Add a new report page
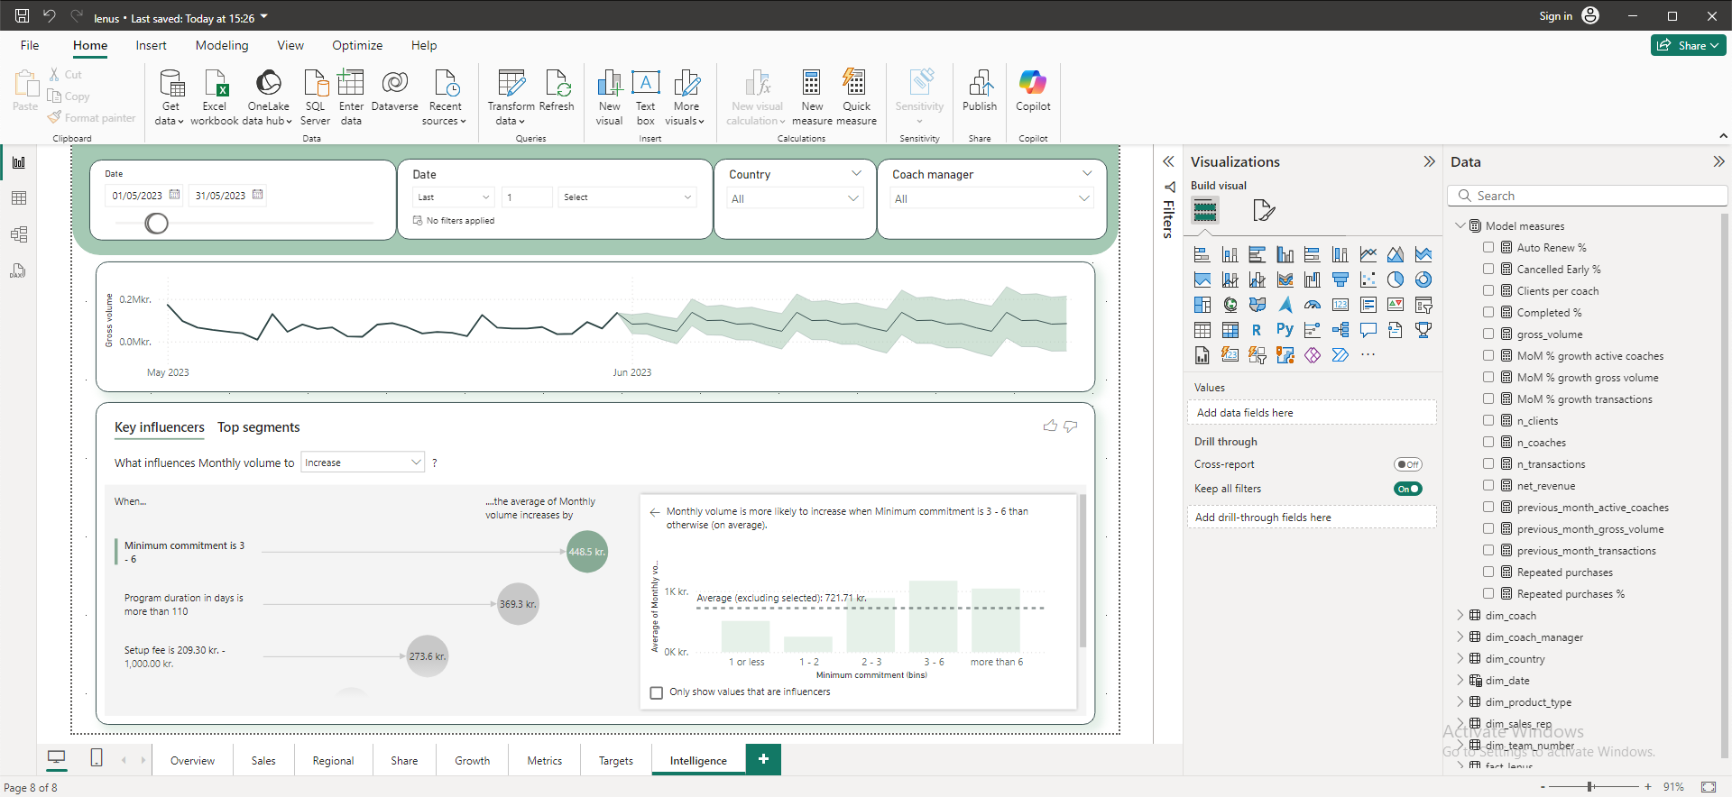Screen dimensions: 1732x797 (763, 759)
